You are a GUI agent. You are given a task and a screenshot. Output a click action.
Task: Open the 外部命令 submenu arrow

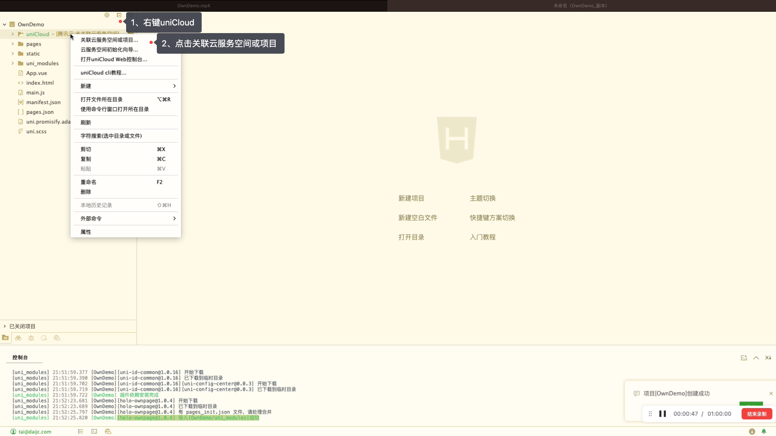point(174,218)
